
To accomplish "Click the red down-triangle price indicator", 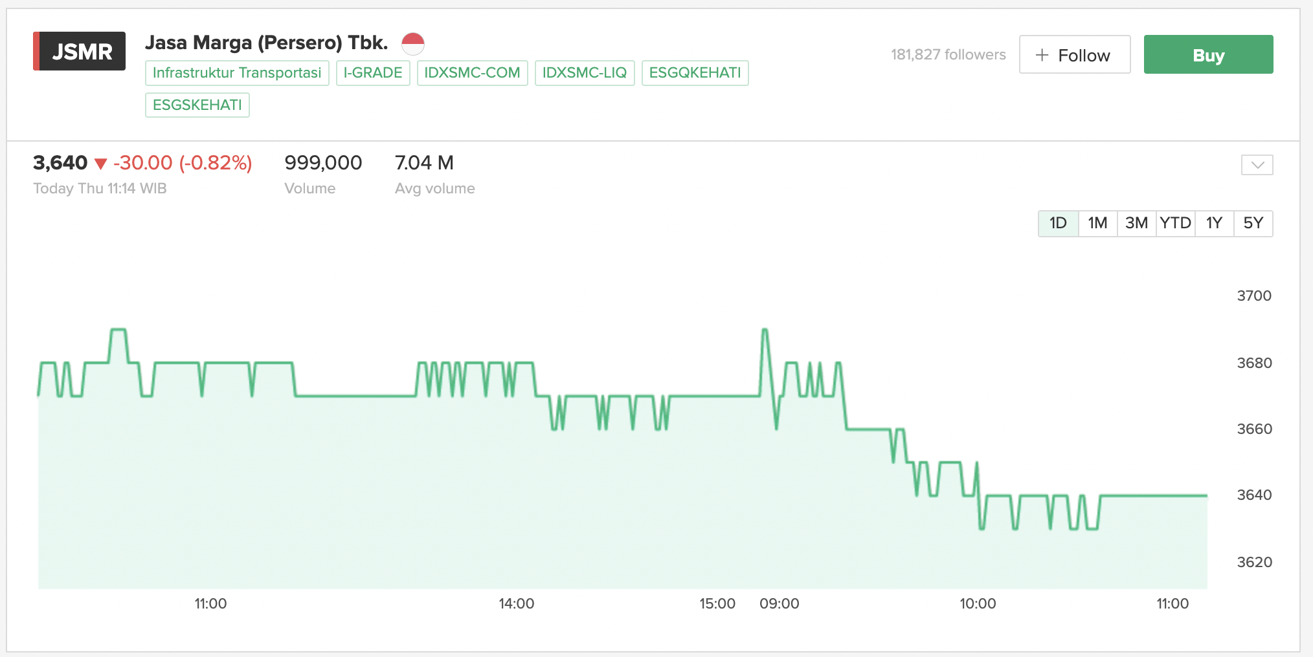I will click(x=100, y=164).
